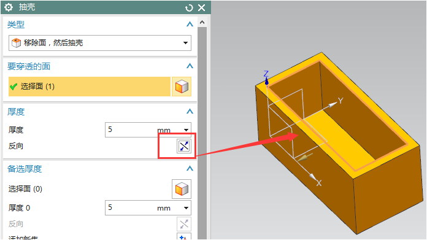
Task: Focus the 厚度 value field containing 5
Action: [x=131, y=130]
